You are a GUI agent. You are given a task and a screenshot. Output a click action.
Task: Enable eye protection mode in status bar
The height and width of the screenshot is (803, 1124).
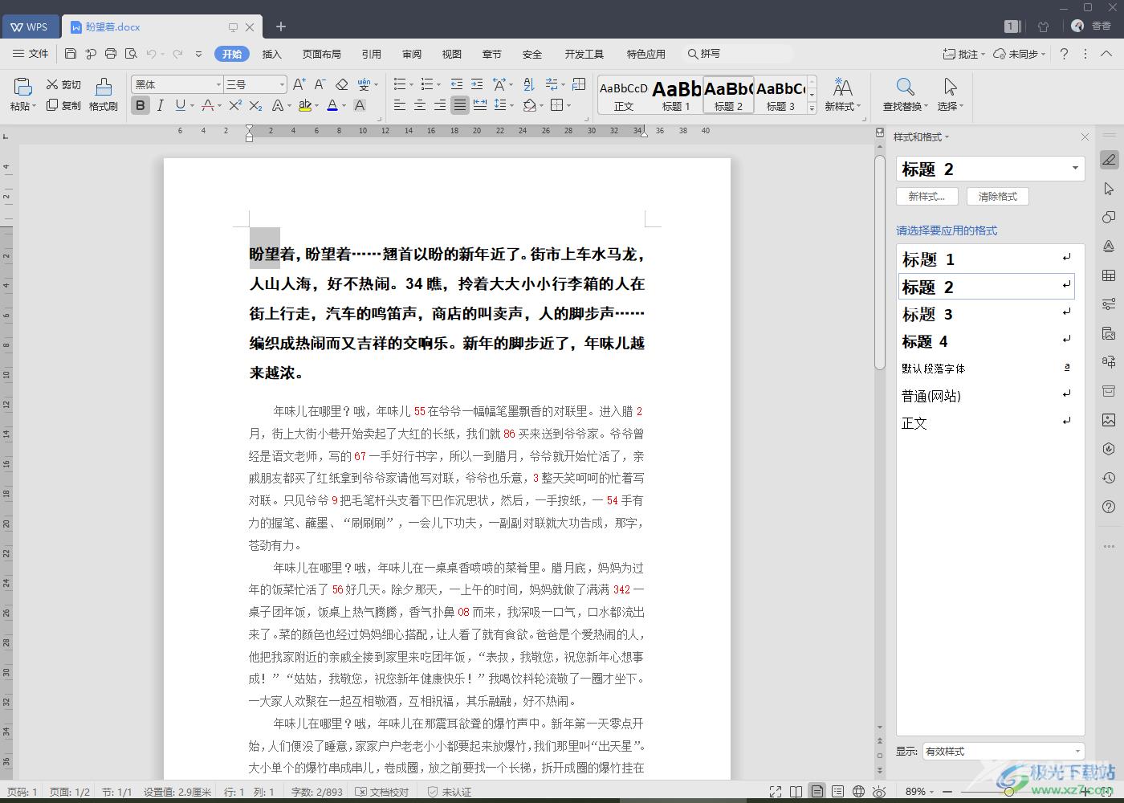879,792
